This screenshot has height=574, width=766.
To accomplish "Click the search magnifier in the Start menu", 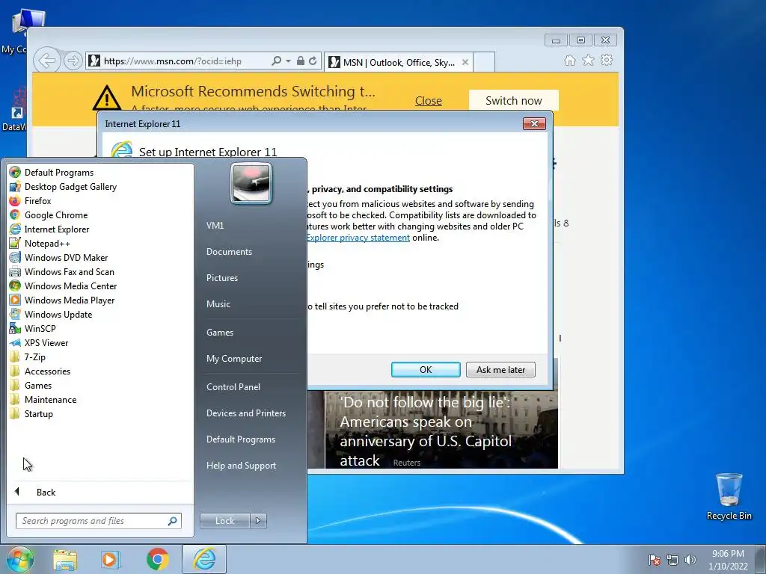I will pos(172,521).
